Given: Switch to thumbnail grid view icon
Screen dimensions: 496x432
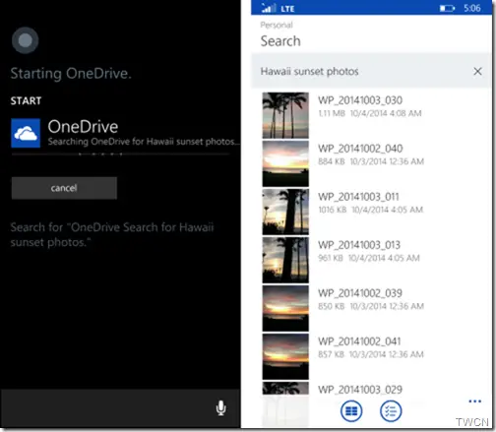Looking at the screenshot, I should pyautogui.click(x=351, y=411).
